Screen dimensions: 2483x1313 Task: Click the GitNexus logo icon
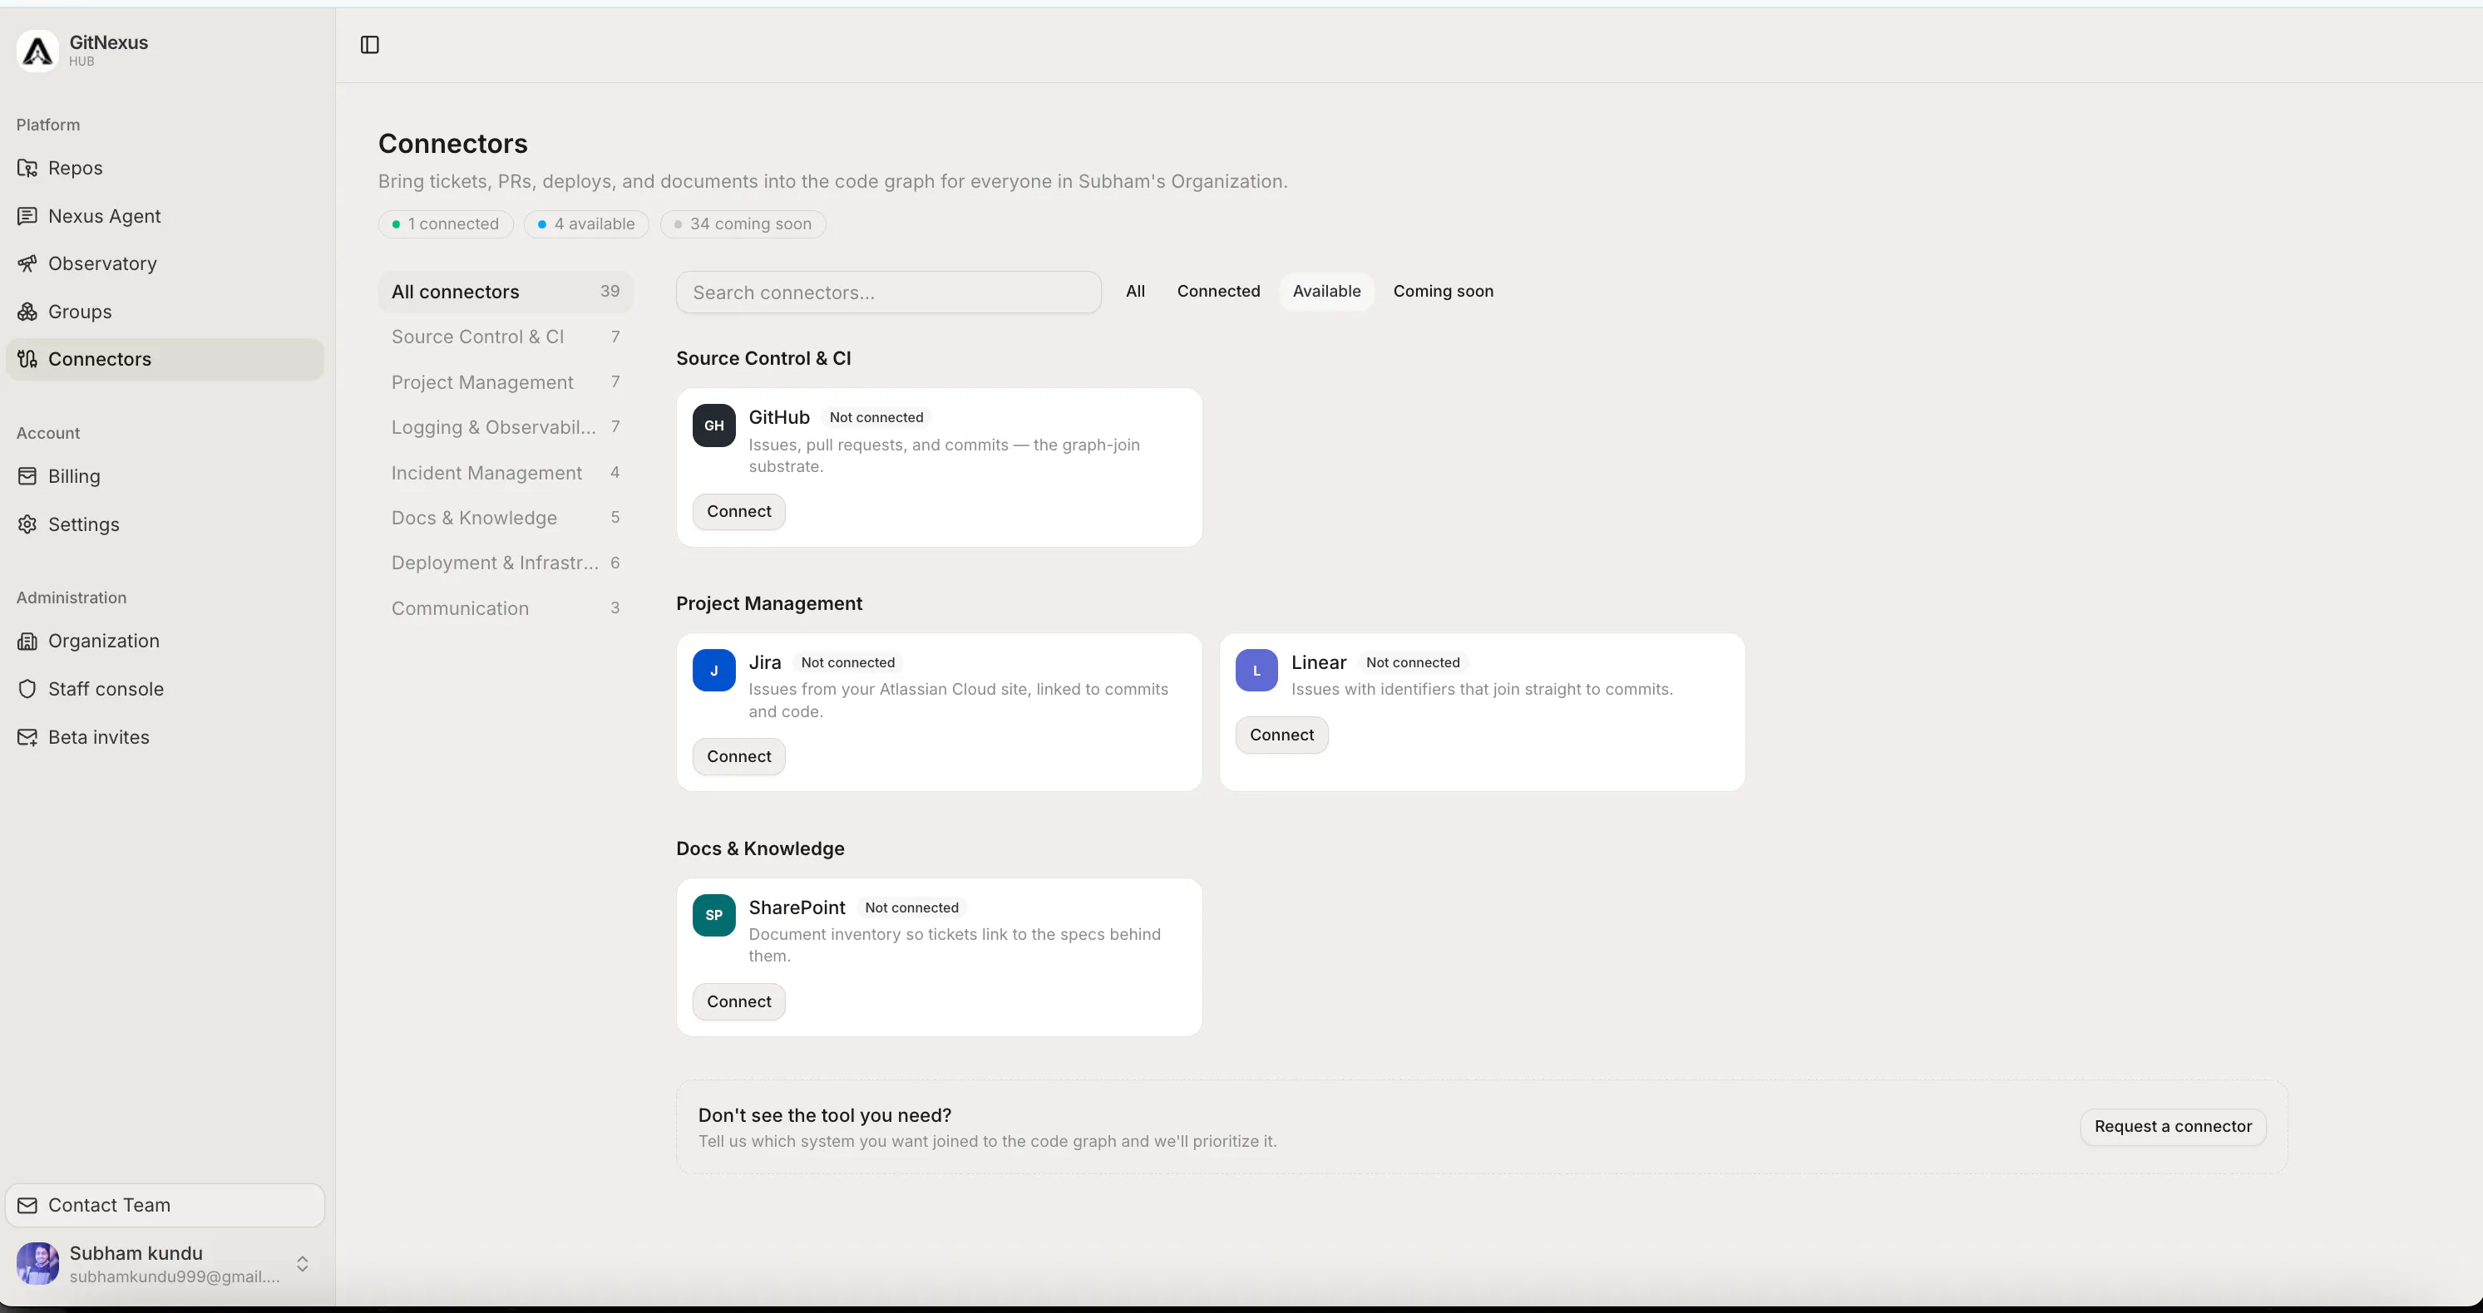tap(37, 50)
